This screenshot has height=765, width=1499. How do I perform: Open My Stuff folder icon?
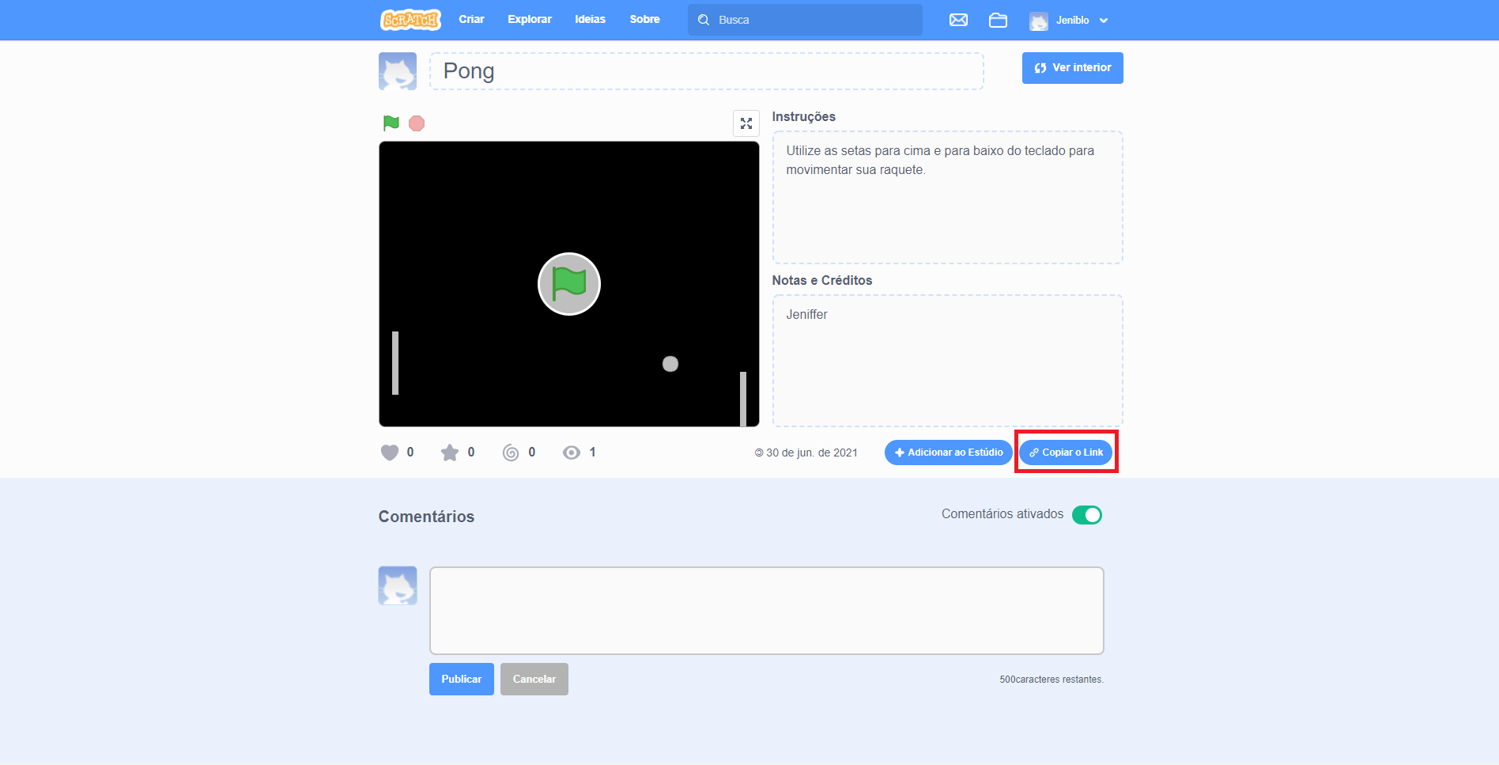[998, 20]
